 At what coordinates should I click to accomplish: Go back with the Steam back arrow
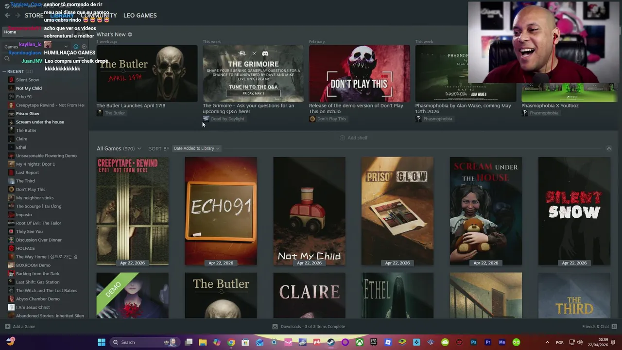(7, 16)
